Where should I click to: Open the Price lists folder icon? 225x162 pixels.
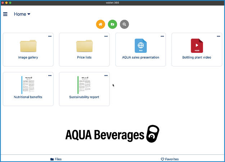[x=85, y=46]
